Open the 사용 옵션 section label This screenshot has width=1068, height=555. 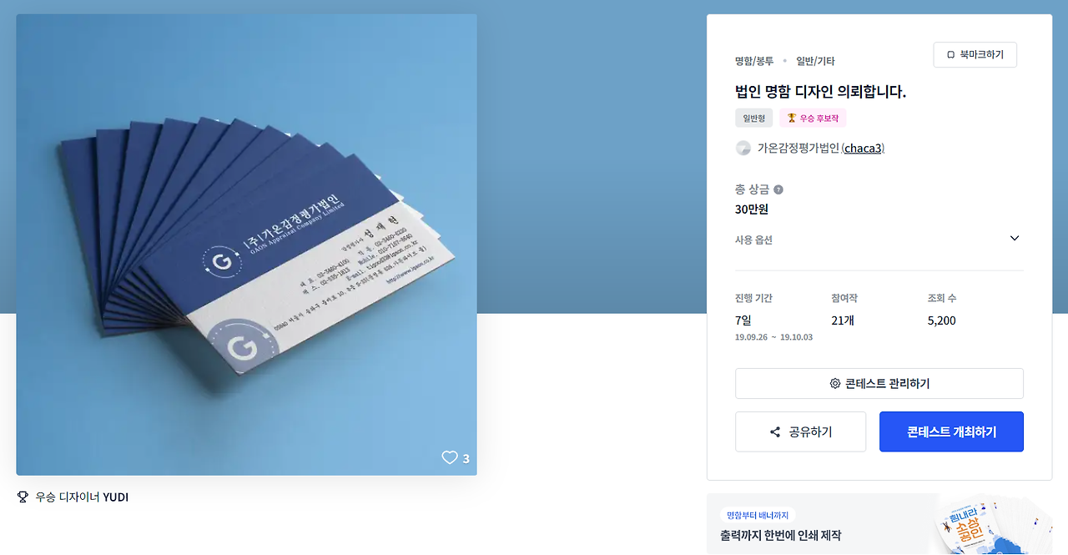click(753, 240)
